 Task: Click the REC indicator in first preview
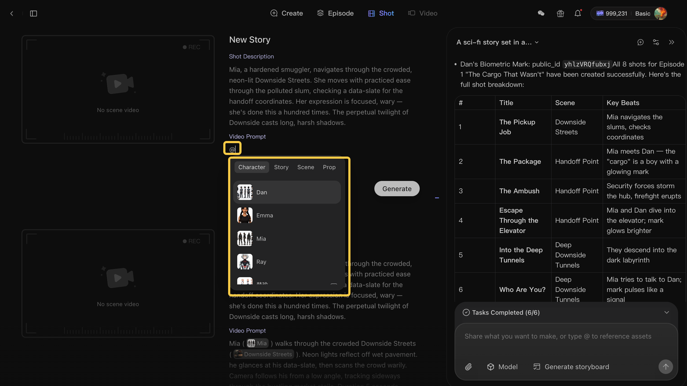pos(192,47)
